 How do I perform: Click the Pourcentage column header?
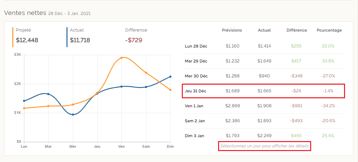point(329,30)
